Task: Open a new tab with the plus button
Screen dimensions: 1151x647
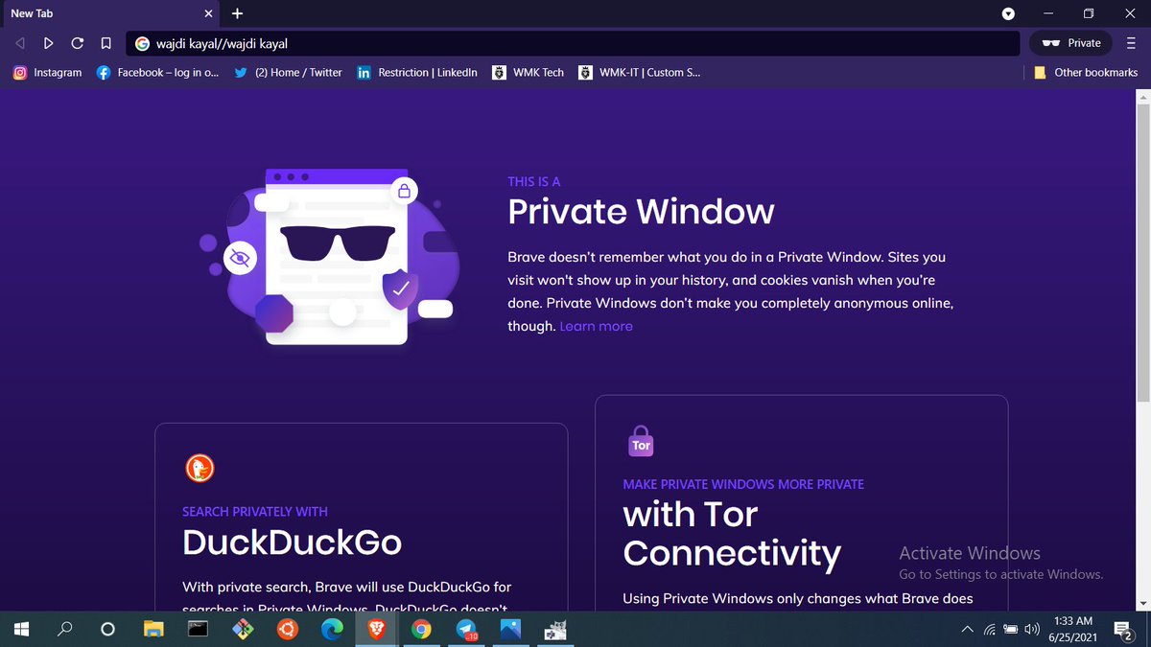Action: point(238,13)
